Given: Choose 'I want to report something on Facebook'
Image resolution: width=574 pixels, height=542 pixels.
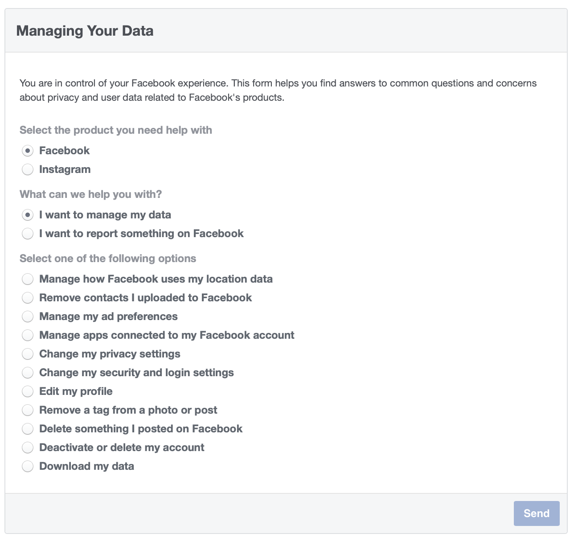Looking at the screenshot, I should pos(28,234).
